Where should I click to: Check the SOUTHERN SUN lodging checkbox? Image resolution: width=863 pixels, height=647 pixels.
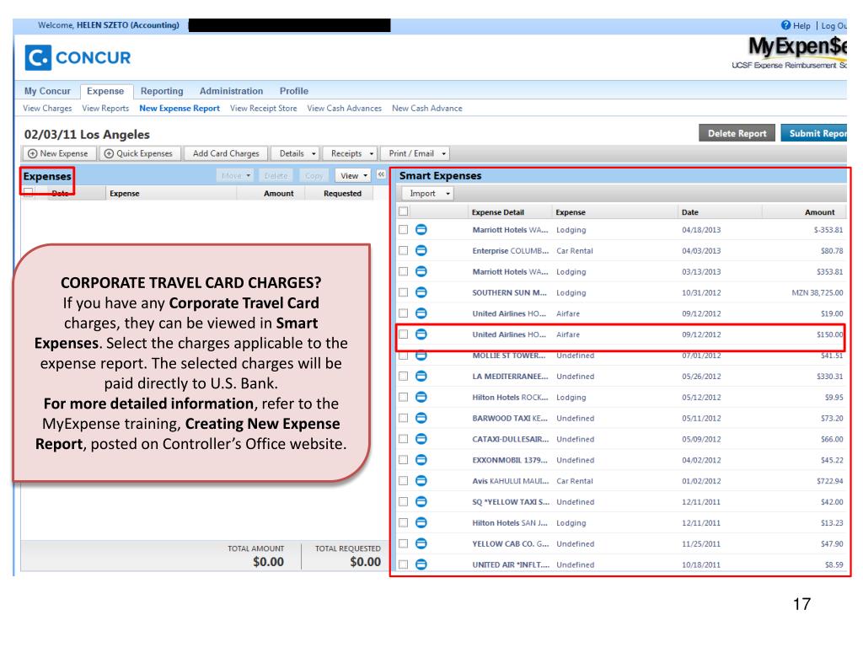click(x=404, y=292)
